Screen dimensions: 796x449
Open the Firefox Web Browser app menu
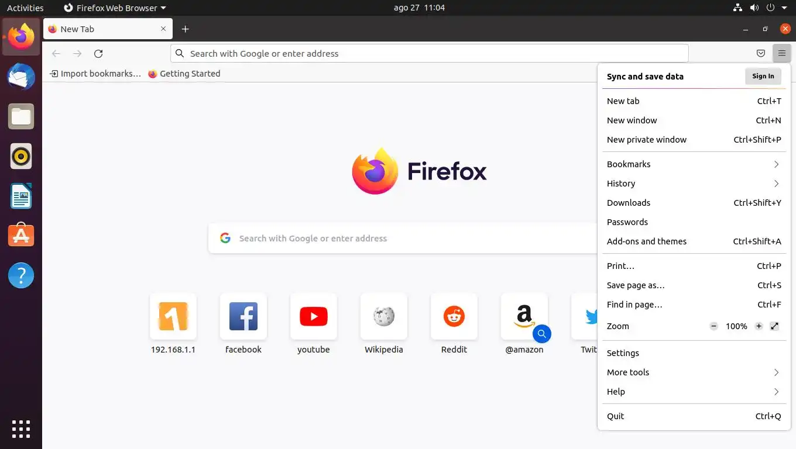click(x=115, y=8)
